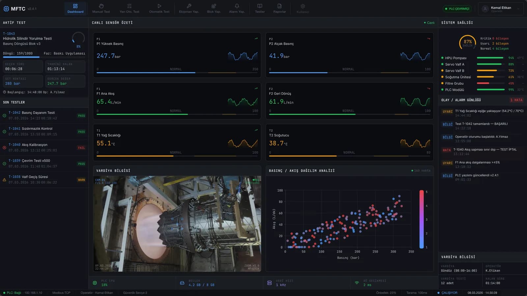Click the Bellek memory icon

click(182, 283)
